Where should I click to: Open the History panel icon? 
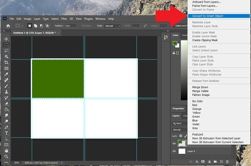point(166,37)
